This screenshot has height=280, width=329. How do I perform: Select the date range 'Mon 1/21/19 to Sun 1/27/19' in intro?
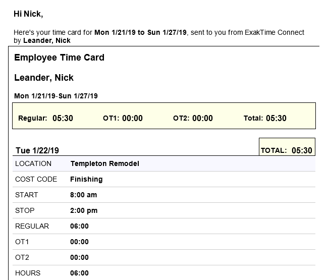140,32
